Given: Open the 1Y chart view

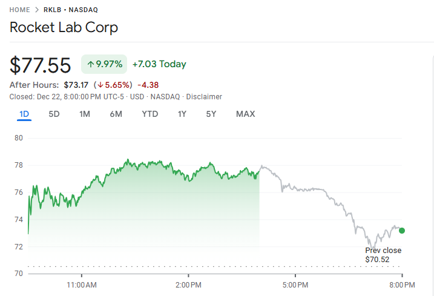Looking at the screenshot, I should tap(182, 114).
